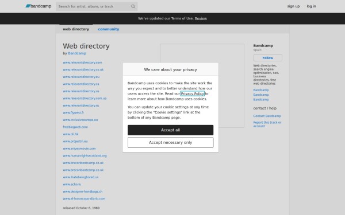The width and height of the screenshot is (345, 215).
Task: Open the Terms of Use Review link
Action: click(x=201, y=18)
